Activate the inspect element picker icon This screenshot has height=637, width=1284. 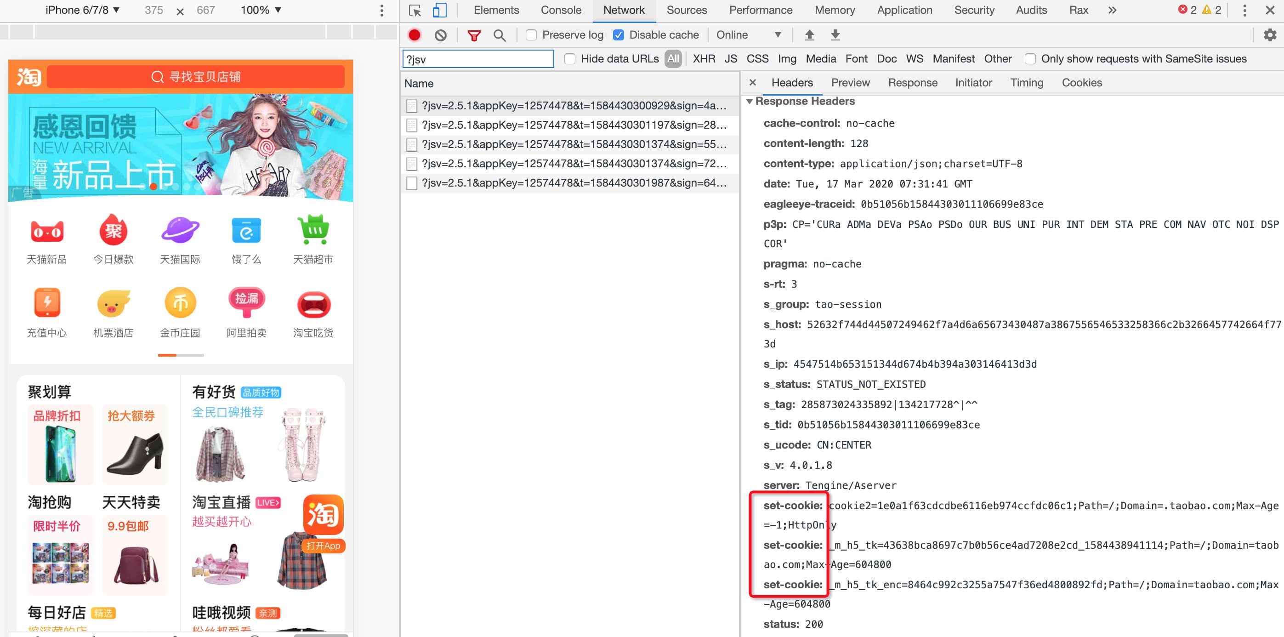point(415,10)
